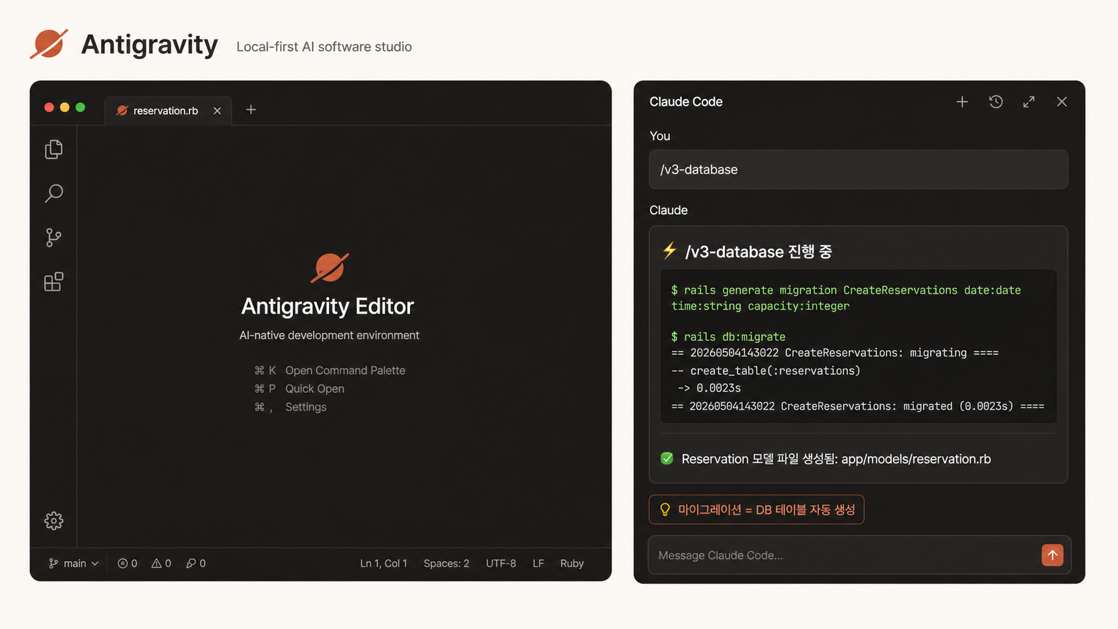The height and width of the screenshot is (629, 1118).
Task: Click the green maximize window dot
Action: pos(80,108)
